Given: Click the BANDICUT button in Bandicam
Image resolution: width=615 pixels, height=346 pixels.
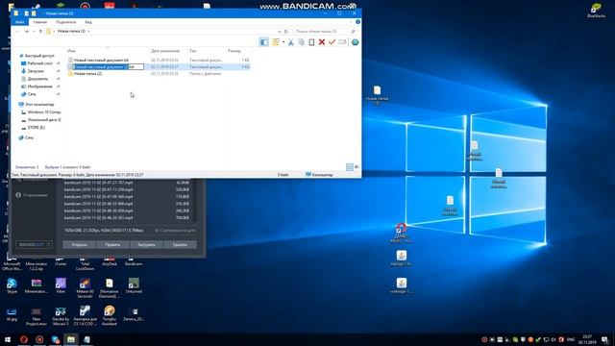Looking at the screenshot, I should point(34,244).
